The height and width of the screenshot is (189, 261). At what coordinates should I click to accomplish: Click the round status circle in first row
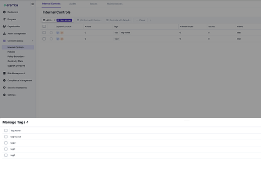point(51,33)
